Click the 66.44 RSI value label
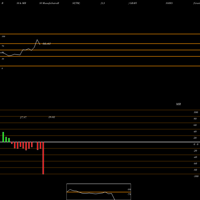The width and height of the screenshot is (200, 200). [46, 44]
